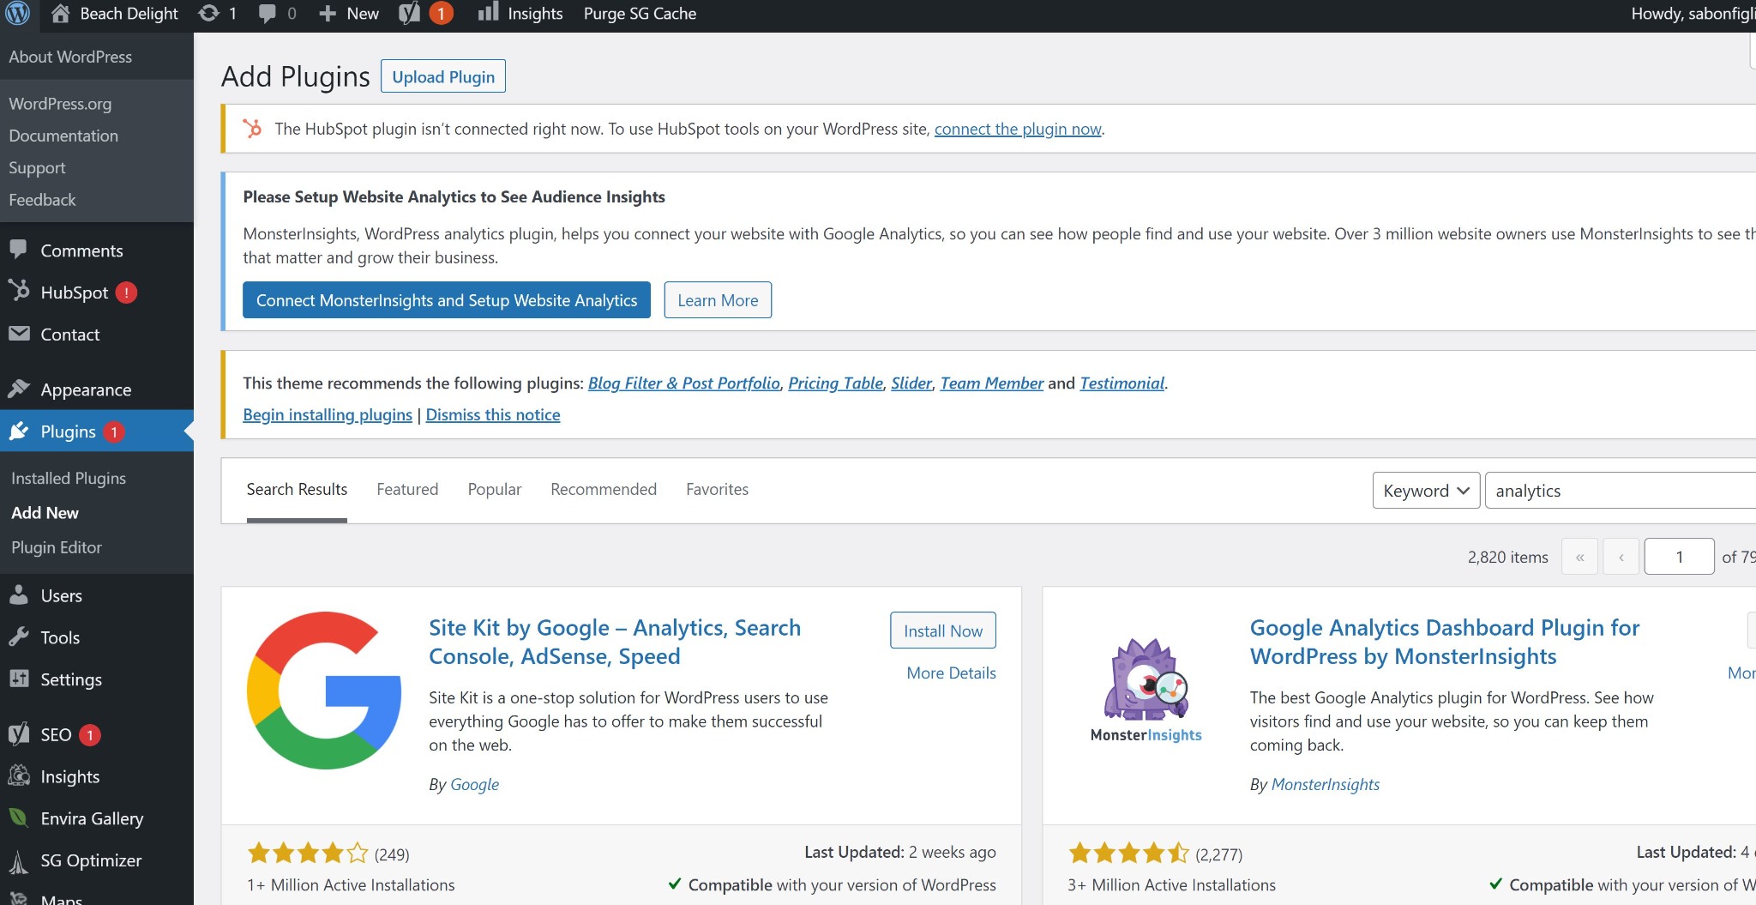The width and height of the screenshot is (1756, 905).
Task: Click Install Now for Site Kit by Google
Action: click(x=943, y=630)
